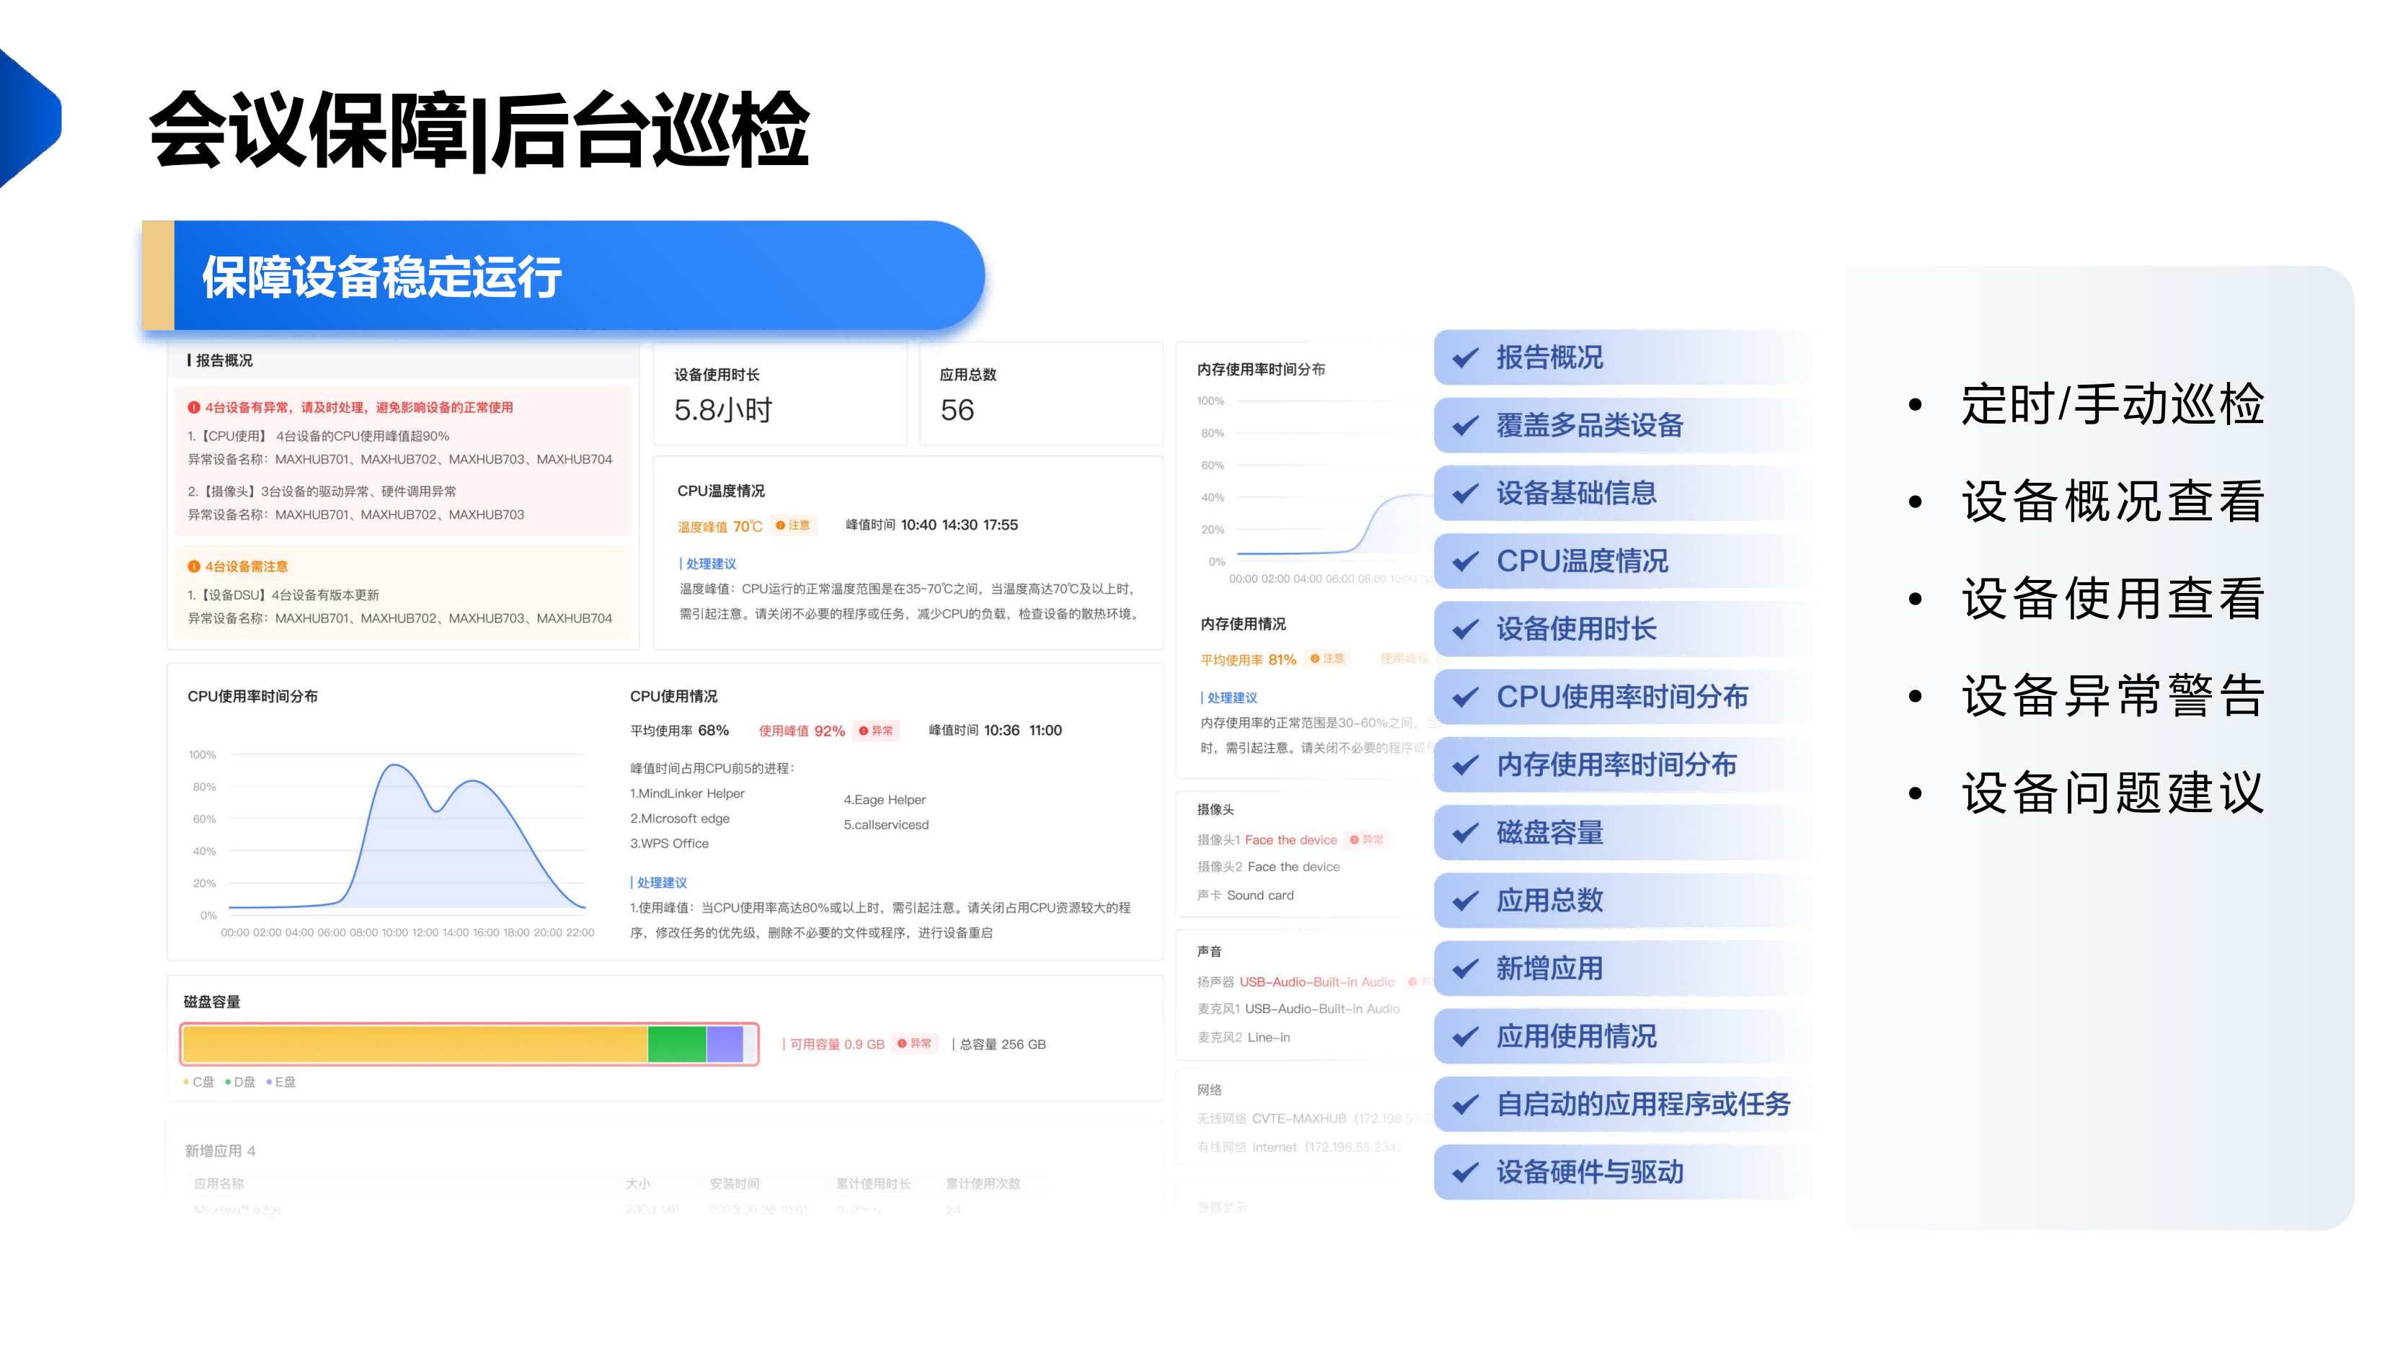Click the 5.callservicesd process entry
This screenshot has height=1351, width=2403.
click(x=886, y=825)
